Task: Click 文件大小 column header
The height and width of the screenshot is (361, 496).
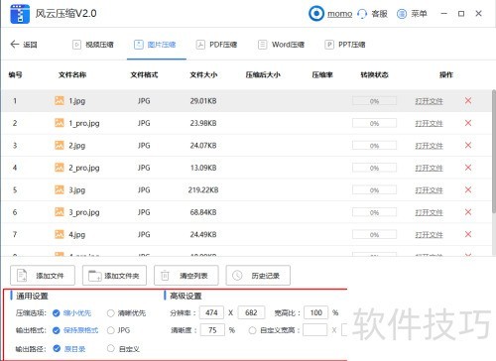Action: tap(203, 75)
